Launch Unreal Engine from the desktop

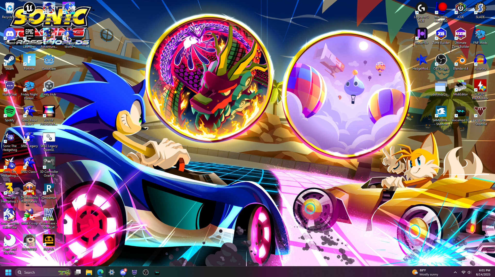pos(29,12)
